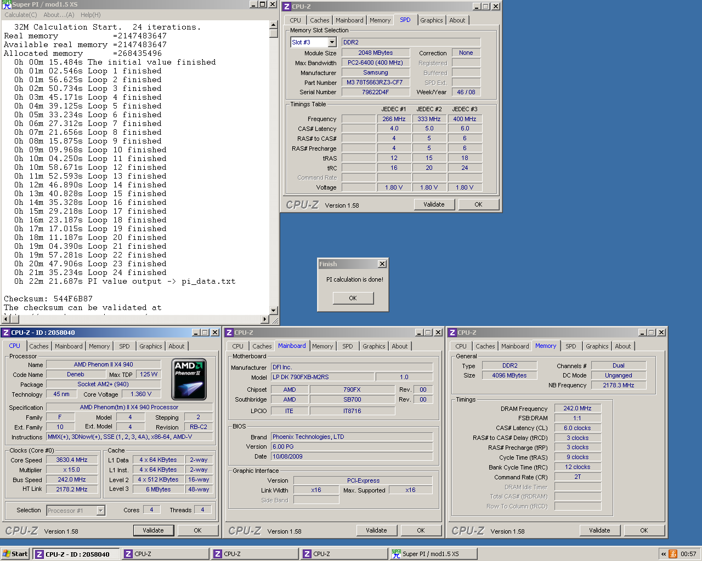Click the BIOS date 10/08/2009 field
The height and width of the screenshot is (561, 702).
352,456
